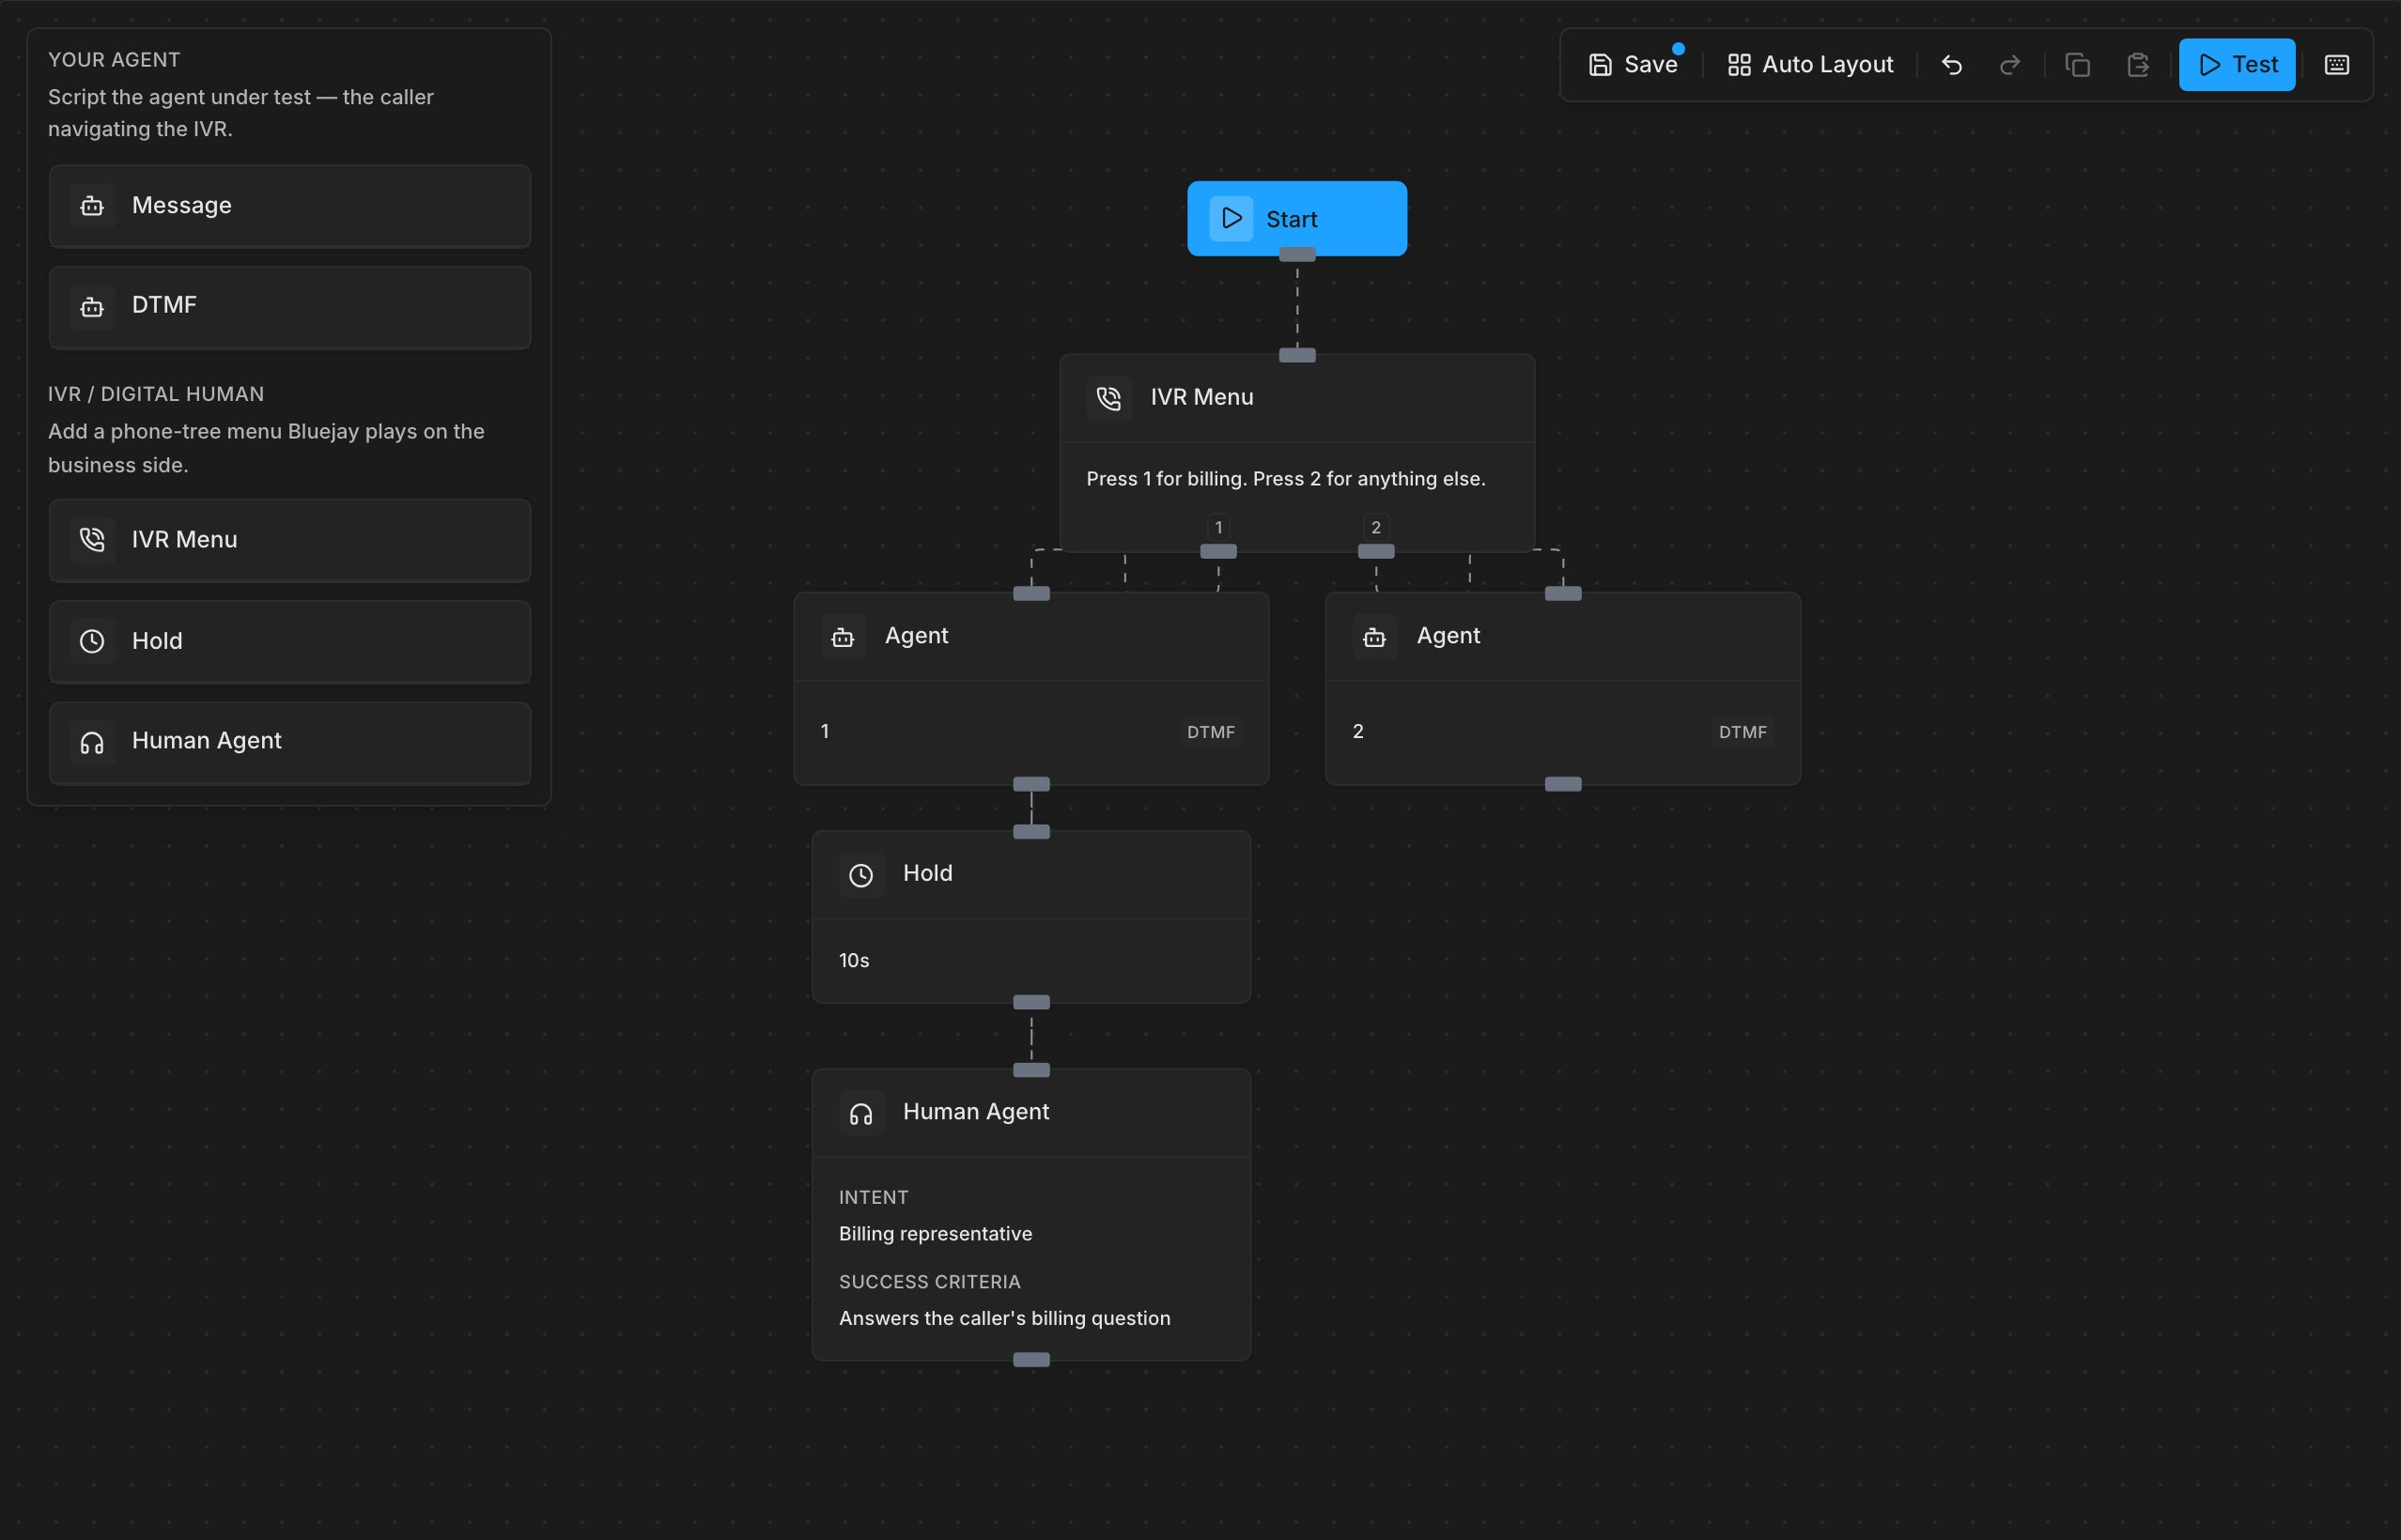Select the Agent node with DTMF value 1
2401x1540 pixels.
click(1031, 688)
